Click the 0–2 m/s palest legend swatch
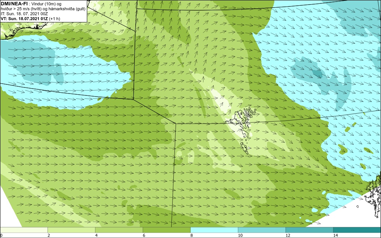The width and height of the screenshot is (381, 238). coord(24,230)
